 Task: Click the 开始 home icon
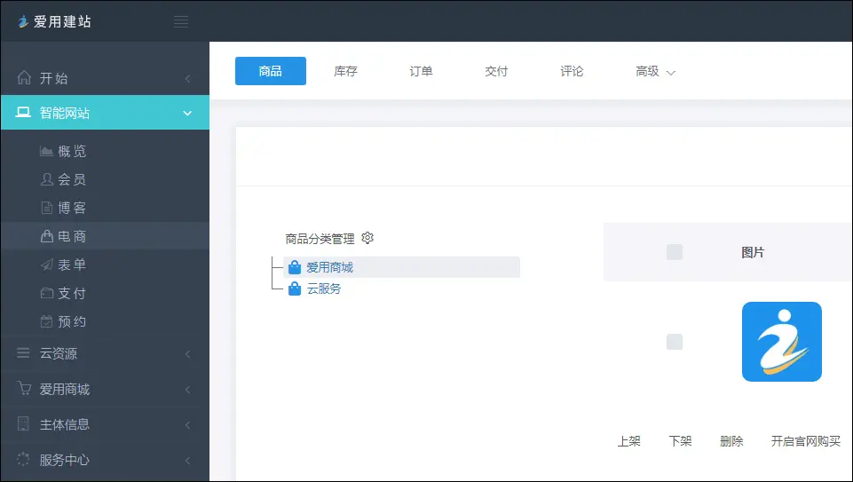tap(24, 78)
